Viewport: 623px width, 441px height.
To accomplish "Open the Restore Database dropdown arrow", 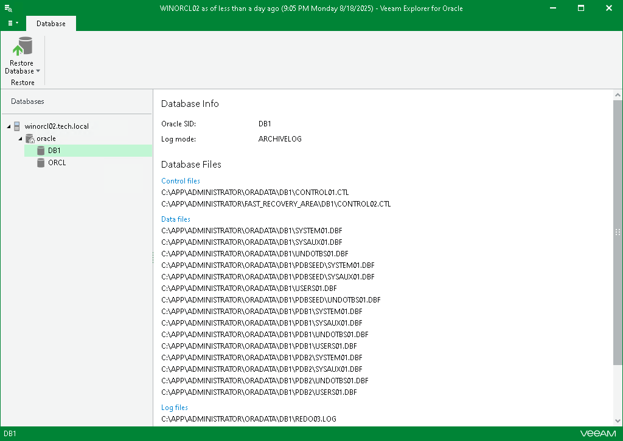I will click(38, 71).
